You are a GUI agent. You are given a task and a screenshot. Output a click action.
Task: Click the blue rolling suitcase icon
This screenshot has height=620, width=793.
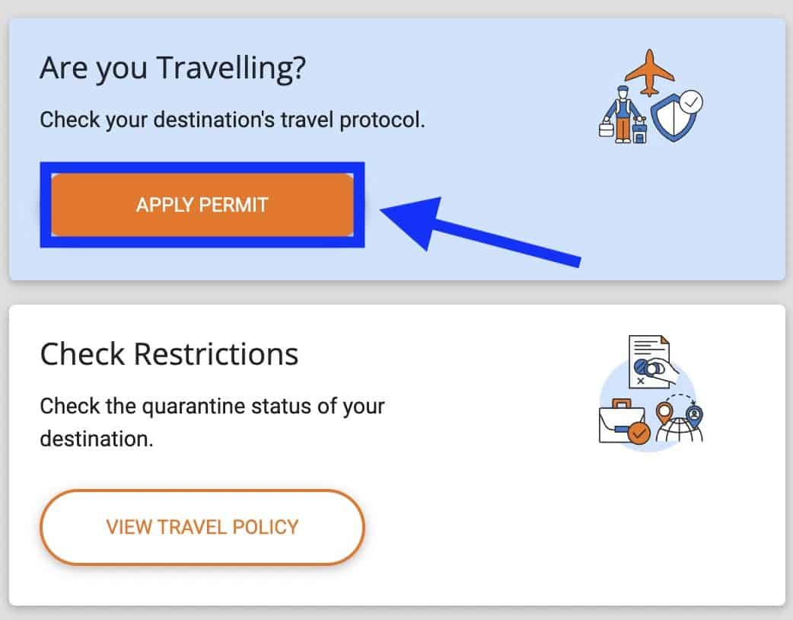pos(639,132)
